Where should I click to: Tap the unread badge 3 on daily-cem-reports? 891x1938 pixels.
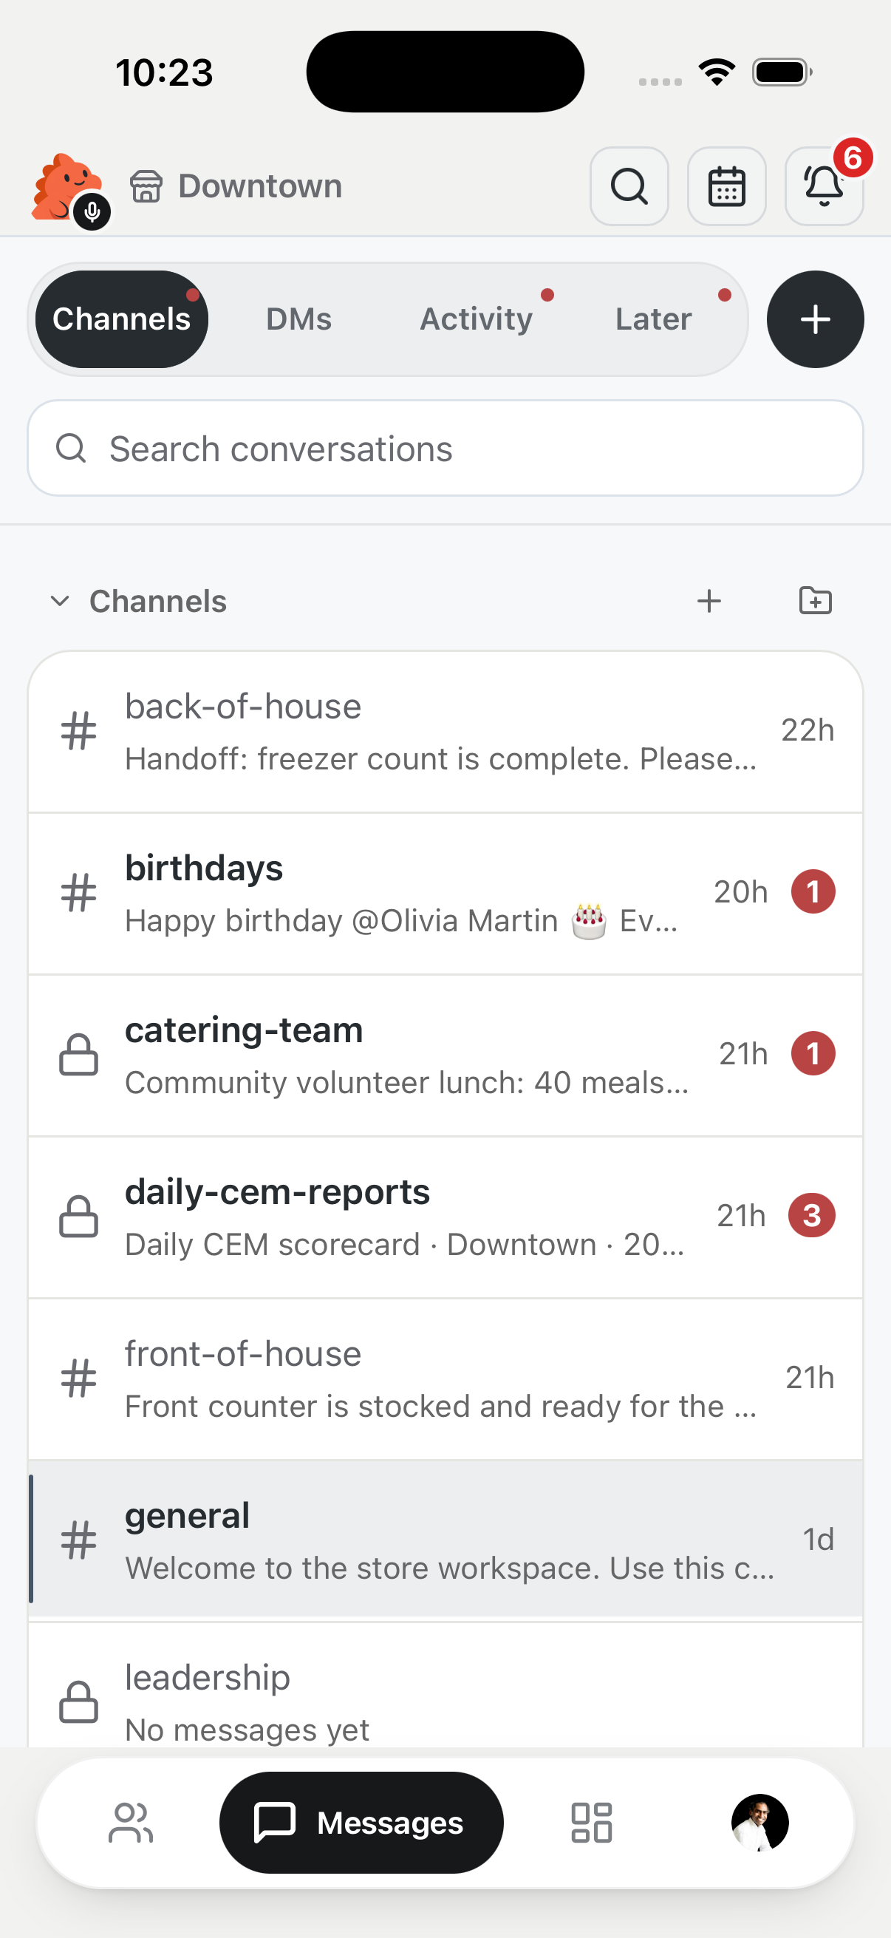(x=811, y=1215)
